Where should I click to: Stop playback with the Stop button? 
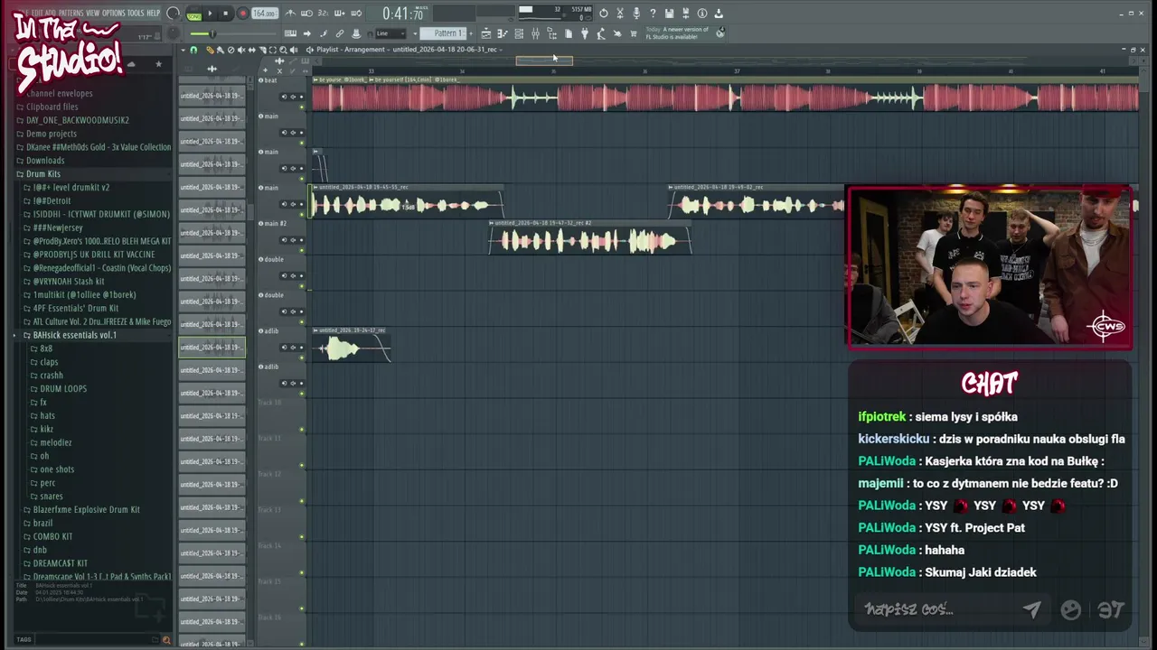[225, 14]
